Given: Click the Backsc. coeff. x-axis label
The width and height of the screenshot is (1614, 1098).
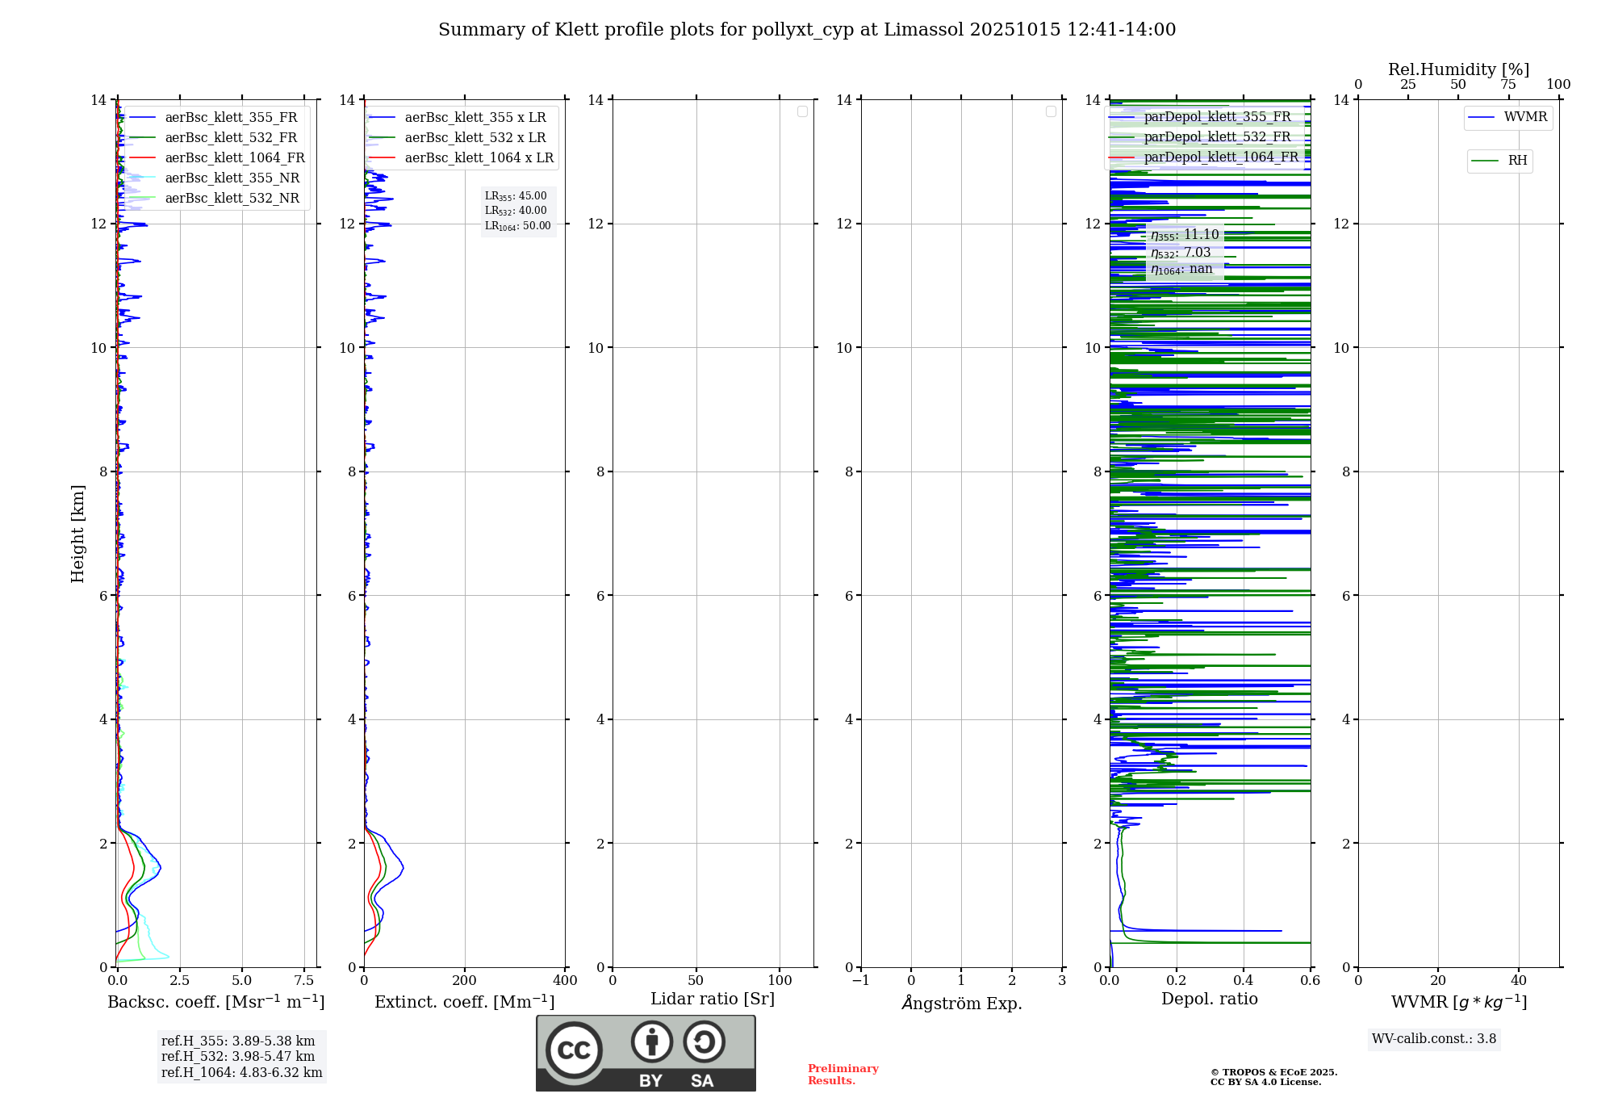Looking at the screenshot, I should [215, 1002].
